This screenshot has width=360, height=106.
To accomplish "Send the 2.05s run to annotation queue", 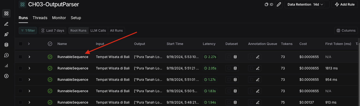I will point(257,68).
